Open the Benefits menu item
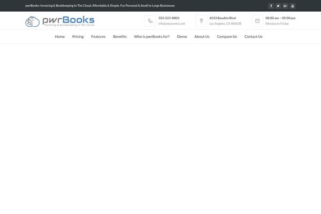The width and height of the screenshot is (321, 214). 120,36
